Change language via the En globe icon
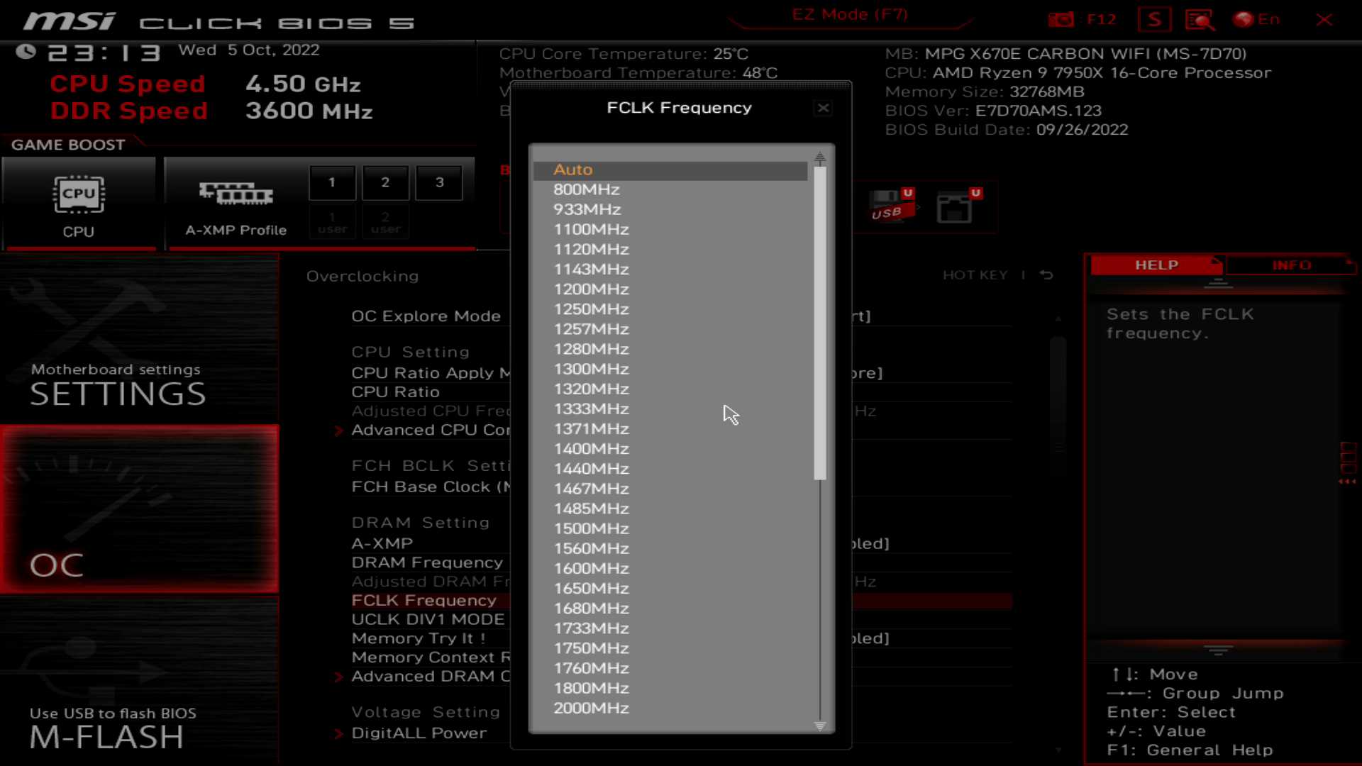This screenshot has width=1362, height=766. pos(1256,19)
